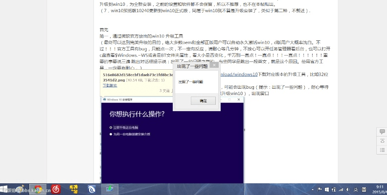The width and height of the screenshot is (387, 195).
Task: Maximize the Windows 10 安装程序 window
Action: [x=229, y=99]
